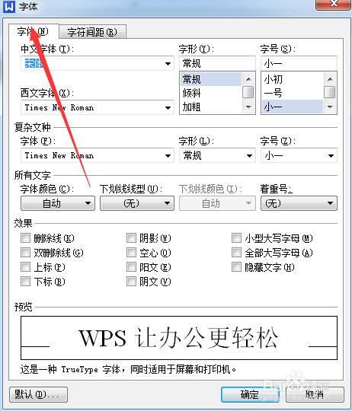The image size is (352, 411).
Task: Toggle the 隐藏文字(H) checkbox
Action: coord(236,267)
